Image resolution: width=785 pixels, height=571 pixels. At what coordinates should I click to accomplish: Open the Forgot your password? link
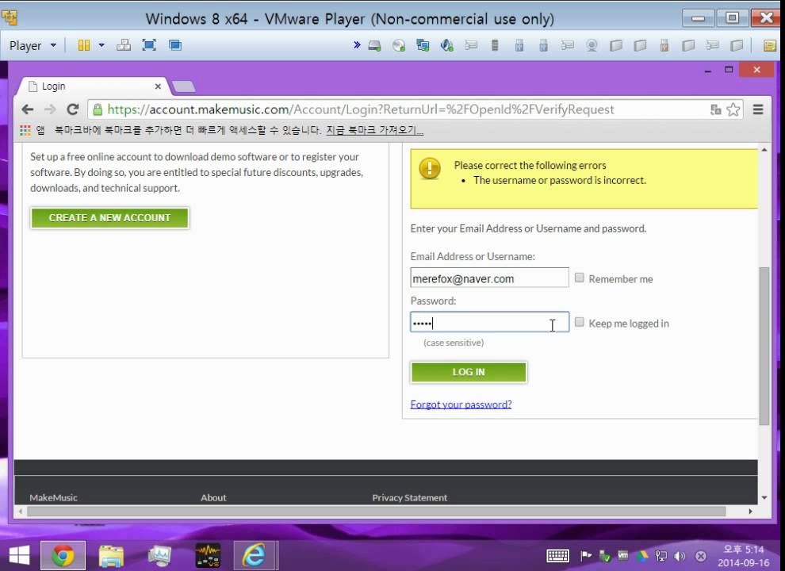click(461, 404)
